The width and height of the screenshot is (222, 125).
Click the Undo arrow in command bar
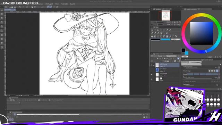click(20, 7)
